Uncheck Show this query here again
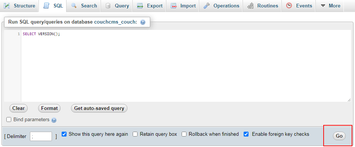 tap(64, 134)
